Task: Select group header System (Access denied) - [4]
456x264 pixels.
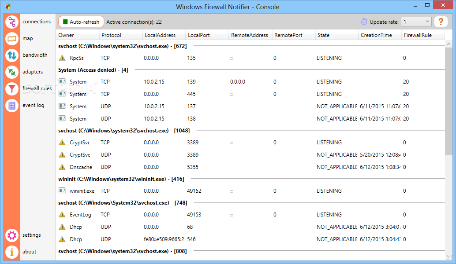Action: tap(93, 70)
